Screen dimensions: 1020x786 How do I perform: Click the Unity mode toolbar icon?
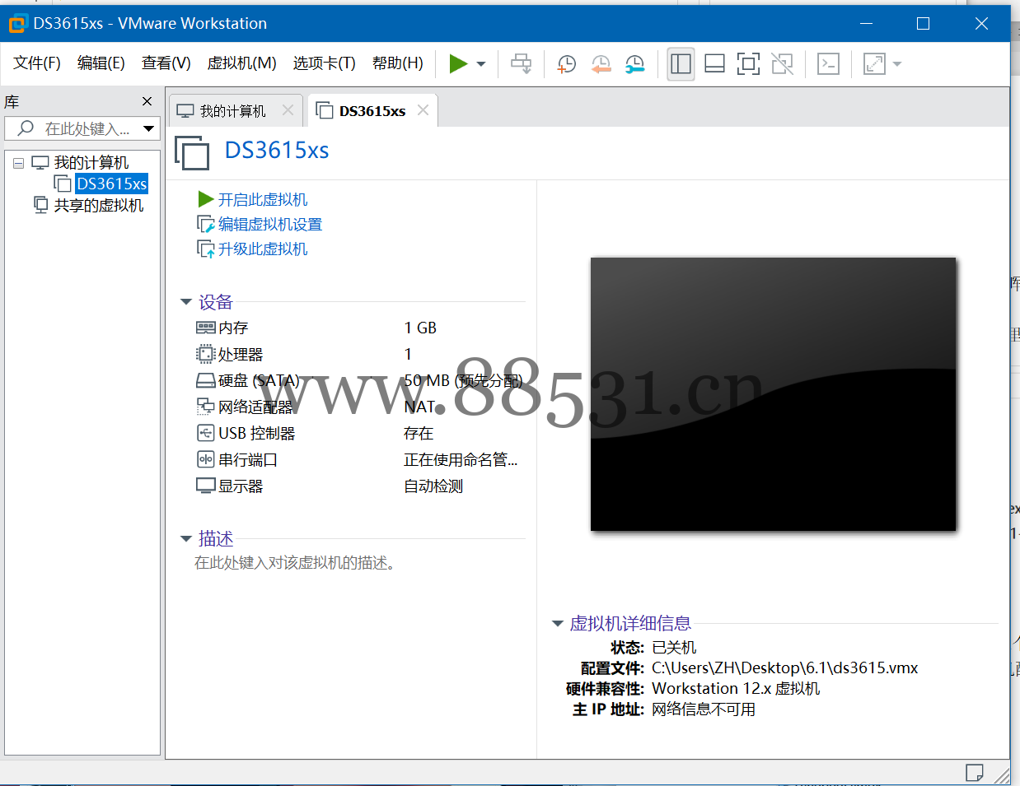coord(783,63)
